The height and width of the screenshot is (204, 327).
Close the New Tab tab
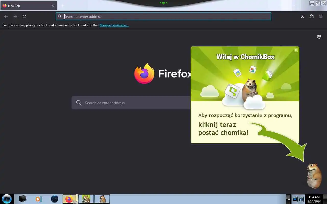coord(53,6)
